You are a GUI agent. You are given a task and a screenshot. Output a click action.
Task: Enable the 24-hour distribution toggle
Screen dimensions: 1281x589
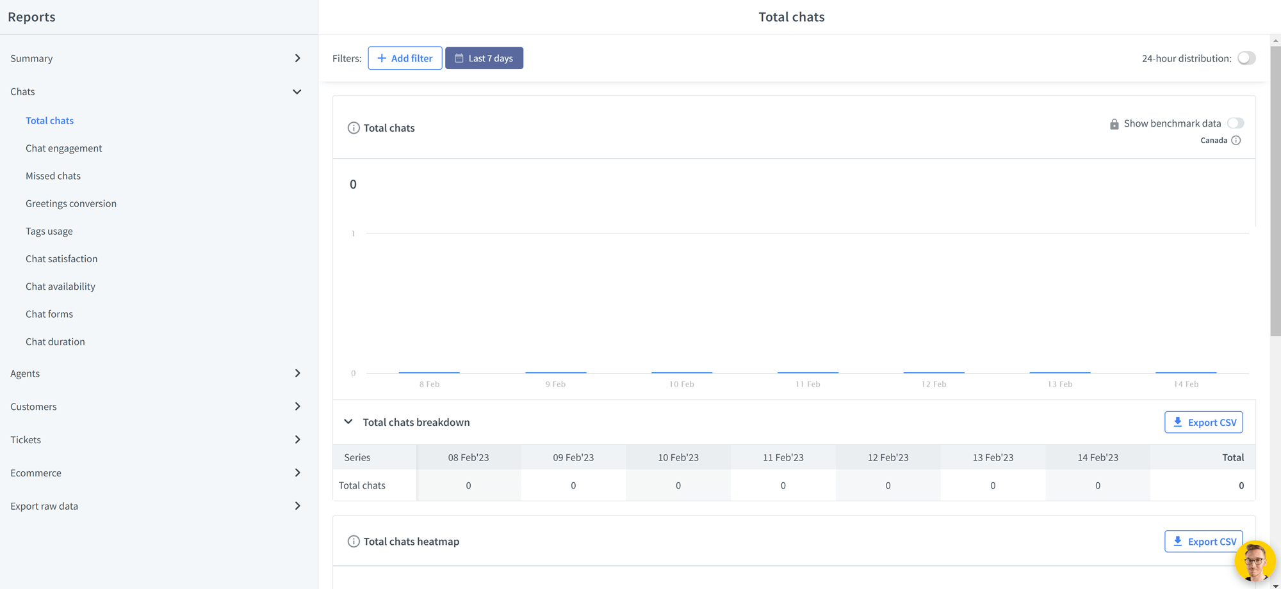click(1246, 58)
